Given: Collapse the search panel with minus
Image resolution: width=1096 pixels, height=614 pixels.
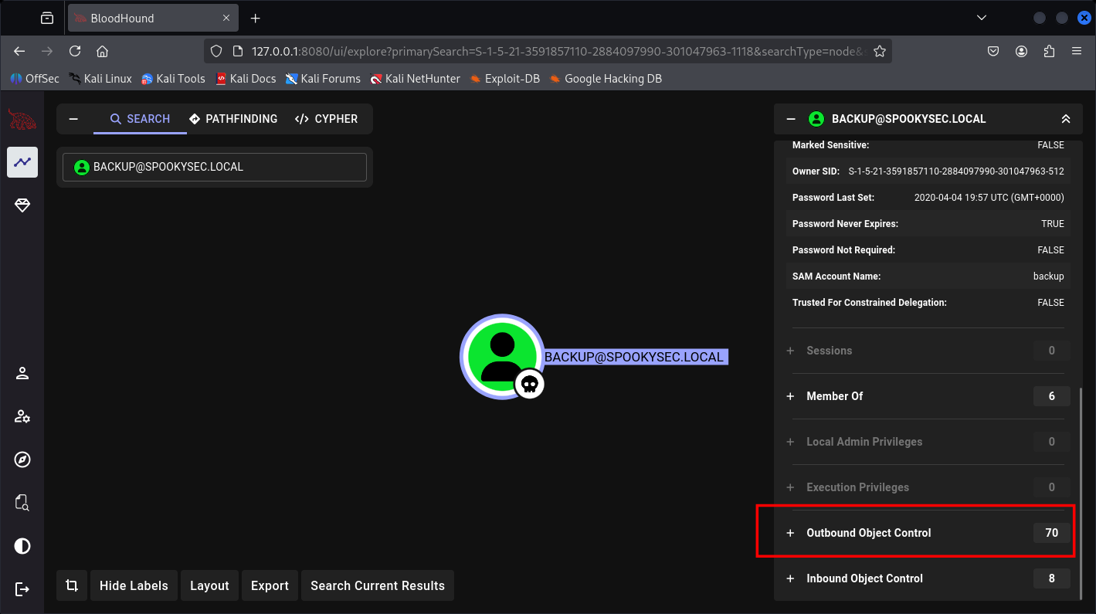Looking at the screenshot, I should 73,119.
